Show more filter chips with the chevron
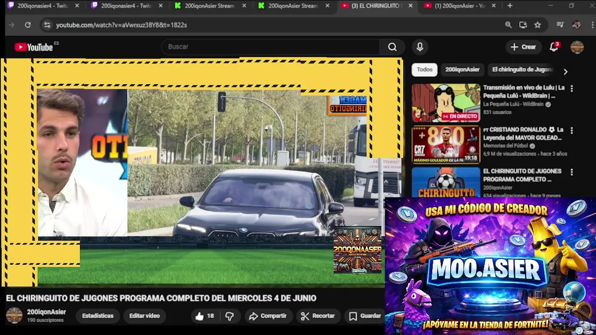Screen dimensions: 596x335 point(565,72)
